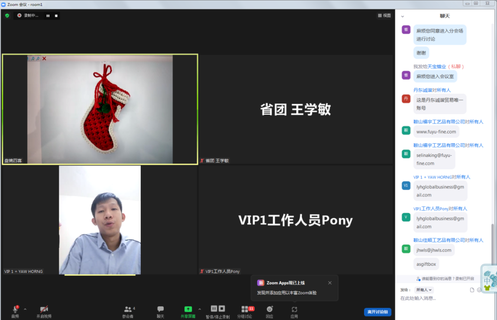Click the 谢谢 chat message bubble
This screenshot has height=320, width=497.
coord(421,53)
